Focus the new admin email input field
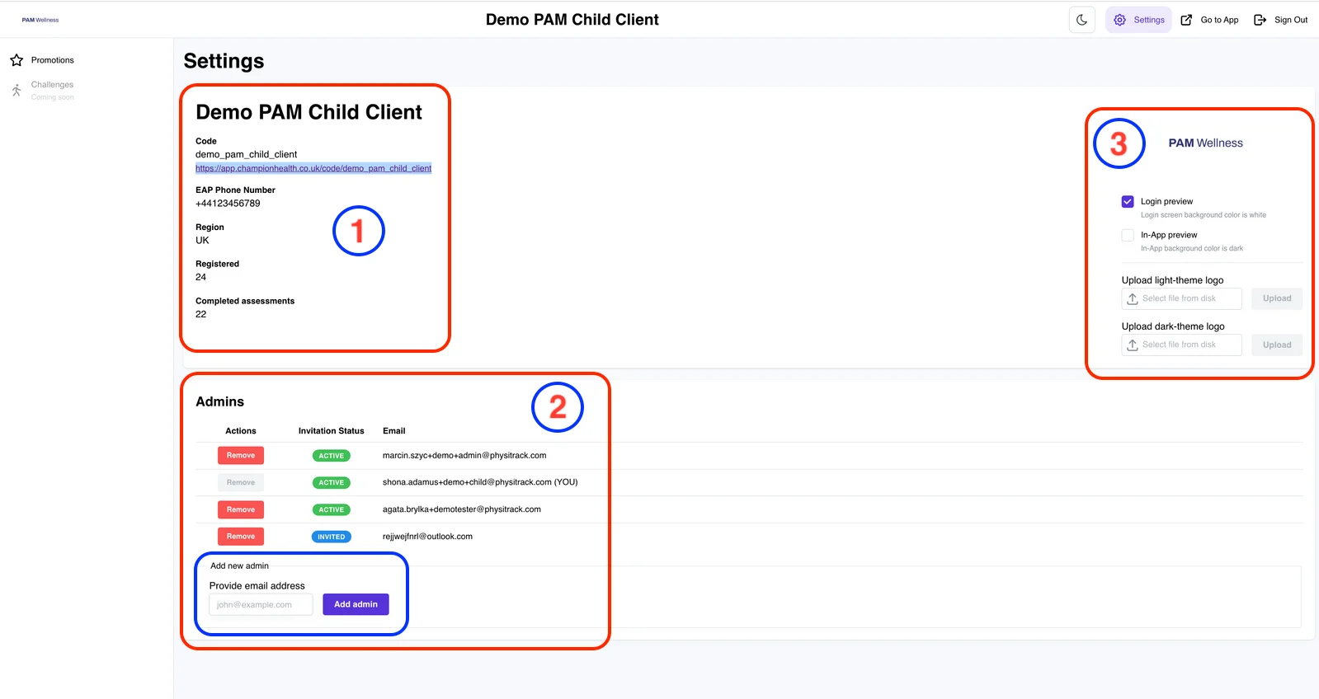Image resolution: width=1319 pixels, height=699 pixels. click(x=261, y=604)
